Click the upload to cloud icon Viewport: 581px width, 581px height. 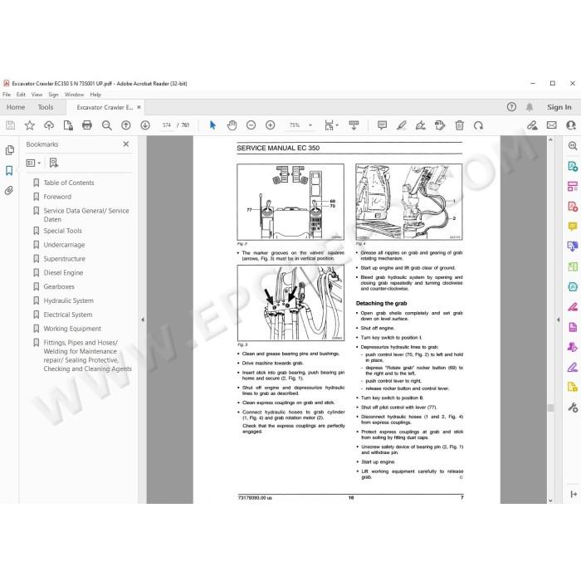(49, 125)
